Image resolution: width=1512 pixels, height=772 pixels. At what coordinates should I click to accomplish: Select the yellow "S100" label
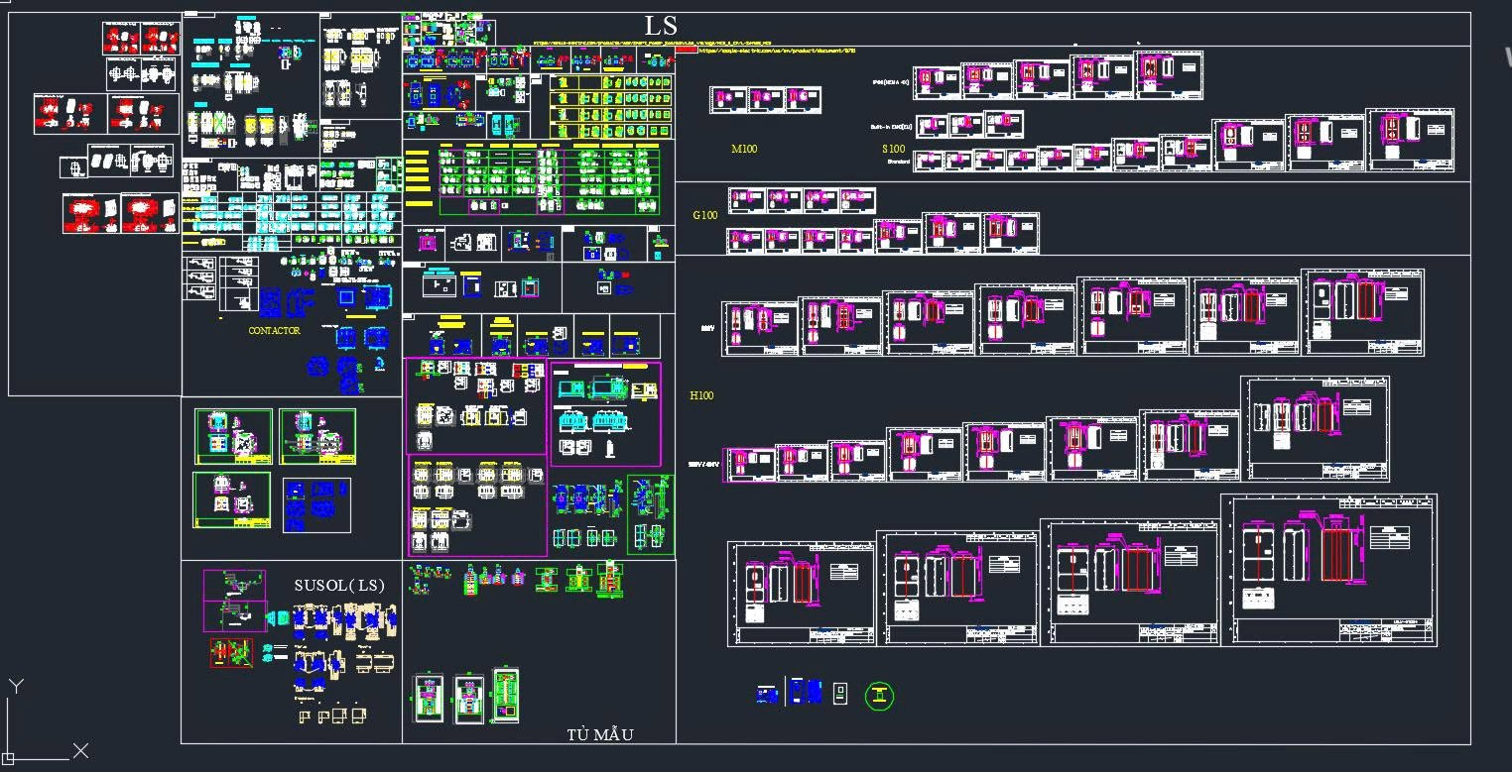(894, 149)
